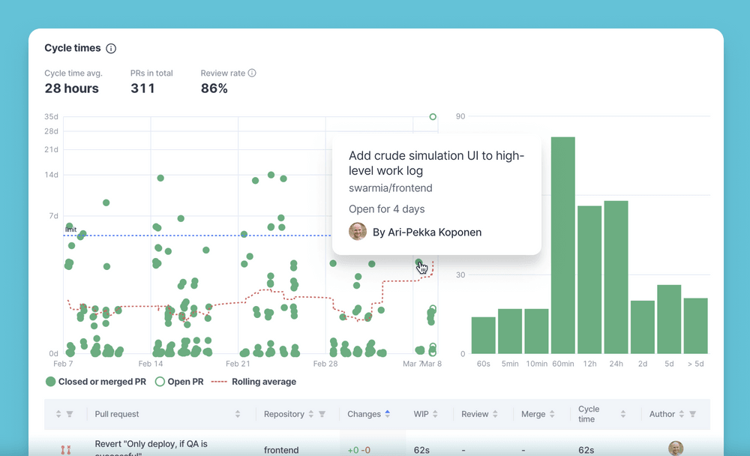
Task: Open the 'Add crude simulation UI' pull request
Action: pyautogui.click(x=436, y=163)
